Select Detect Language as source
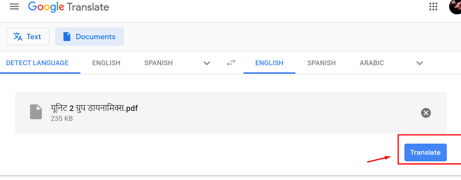The width and height of the screenshot is (461, 180). click(x=37, y=63)
